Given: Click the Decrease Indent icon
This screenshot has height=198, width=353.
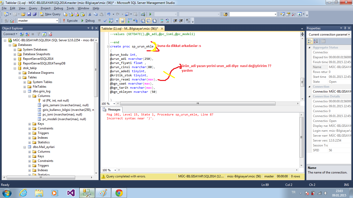Looking at the screenshot, I should (x=175, y=21).
